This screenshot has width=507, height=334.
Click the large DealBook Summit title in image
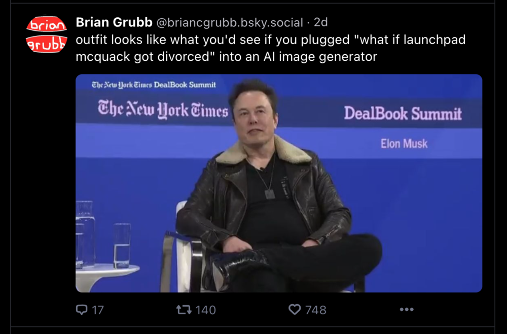(x=403, y=113)
